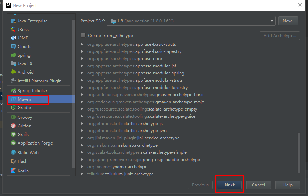Click the Cancel button
The image size is (308, 196).
259,185
